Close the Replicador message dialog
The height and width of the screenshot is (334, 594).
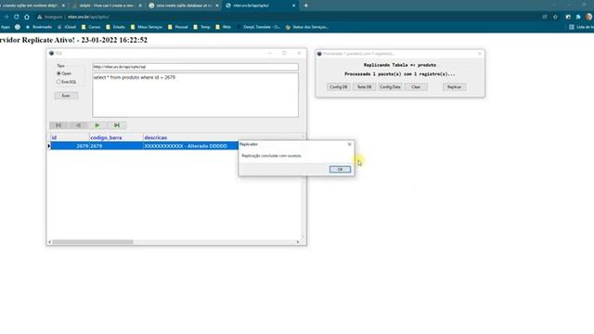(349, 145)
